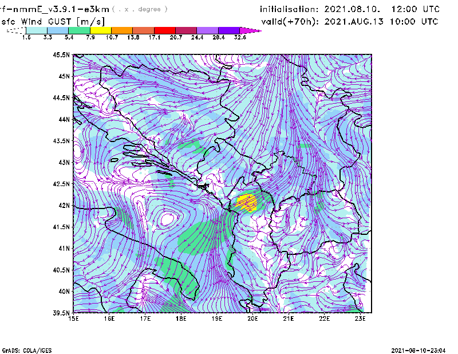This screenshot has width=458, height=354.
Task: Select the green legend color box
Action: point(79,30)
